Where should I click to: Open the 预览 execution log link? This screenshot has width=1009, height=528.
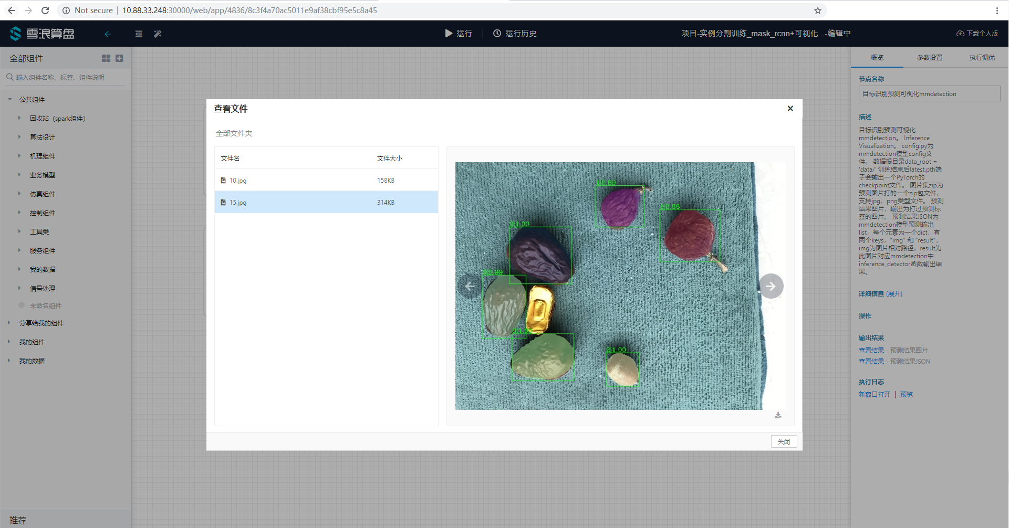click(906, 395)
